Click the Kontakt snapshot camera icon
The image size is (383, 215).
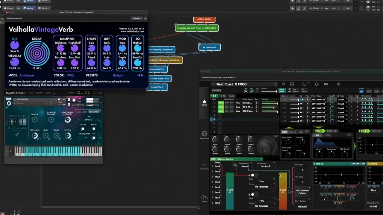click(59, 99)
